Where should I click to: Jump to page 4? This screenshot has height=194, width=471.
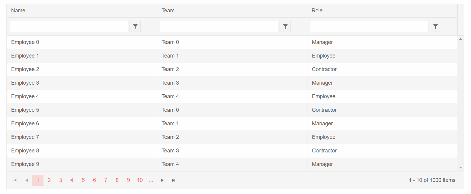72,180
